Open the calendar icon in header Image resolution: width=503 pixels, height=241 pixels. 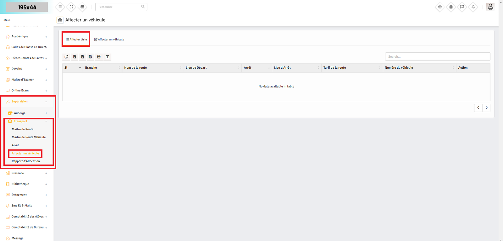[x=451, y=7]
